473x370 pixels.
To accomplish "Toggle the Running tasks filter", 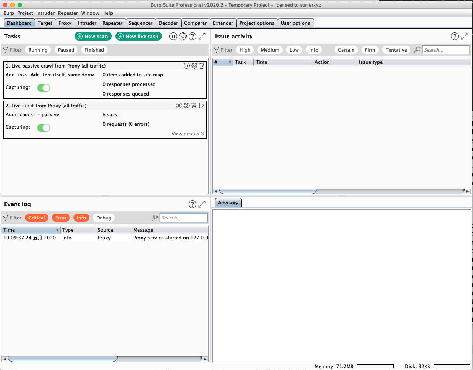I will [38, 50].
